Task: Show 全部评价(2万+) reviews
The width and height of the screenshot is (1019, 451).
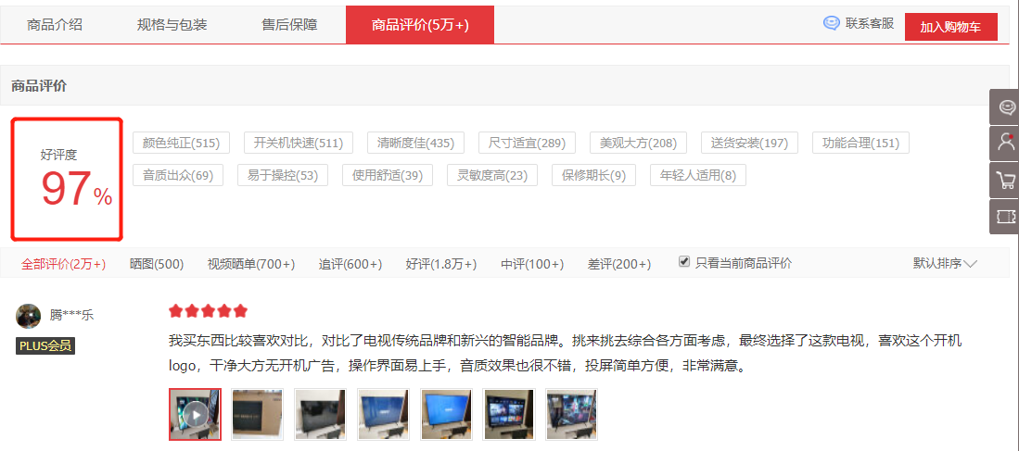Action: click(x=64, y=264)
